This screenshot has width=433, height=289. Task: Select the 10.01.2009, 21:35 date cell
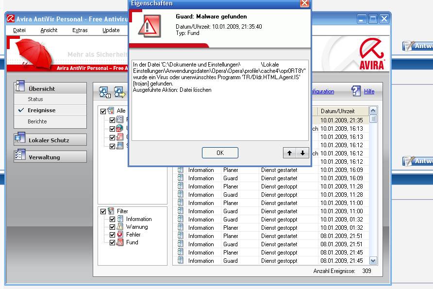click(342, 120)
